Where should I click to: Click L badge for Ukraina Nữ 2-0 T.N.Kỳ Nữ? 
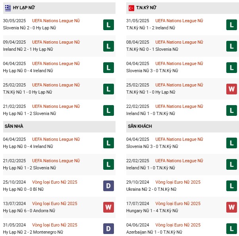pyautogui.click(x=231, y=186)
